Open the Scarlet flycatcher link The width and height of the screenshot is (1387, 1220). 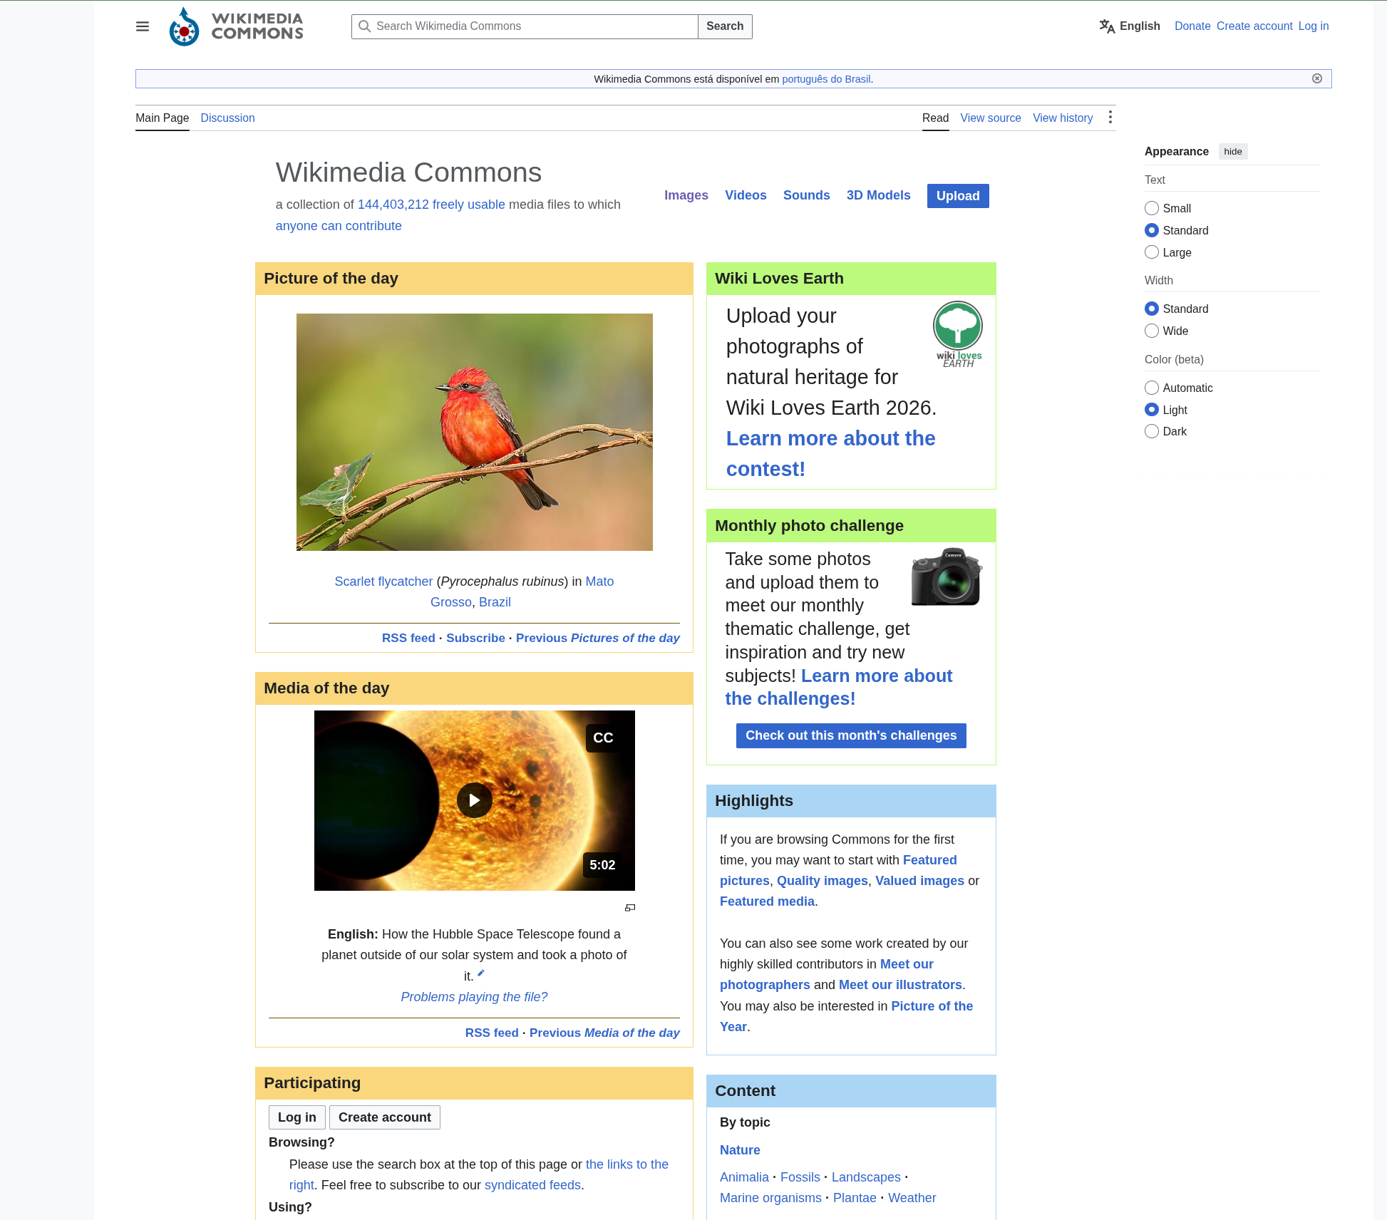point(383,581)
